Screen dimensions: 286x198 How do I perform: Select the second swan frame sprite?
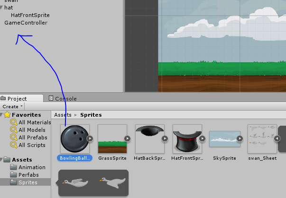coord(113,182)
